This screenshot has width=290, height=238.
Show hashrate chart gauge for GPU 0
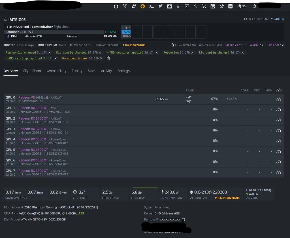(279, 99)
